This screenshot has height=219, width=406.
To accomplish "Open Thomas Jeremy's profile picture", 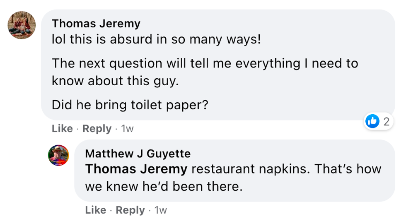I will tap(22, 25).
